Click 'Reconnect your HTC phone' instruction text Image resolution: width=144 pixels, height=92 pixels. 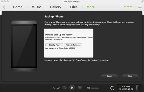click(x=77, y=60)
